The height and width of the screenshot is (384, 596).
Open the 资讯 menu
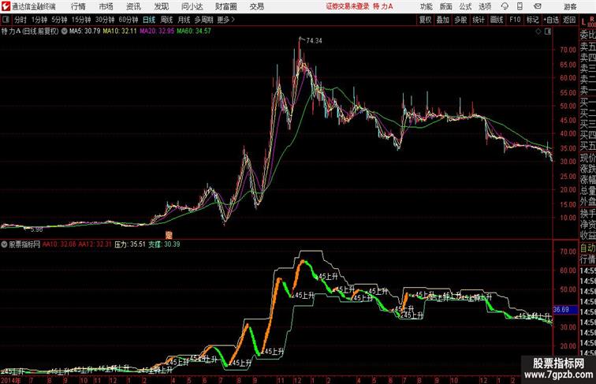(x=133, y=6)
